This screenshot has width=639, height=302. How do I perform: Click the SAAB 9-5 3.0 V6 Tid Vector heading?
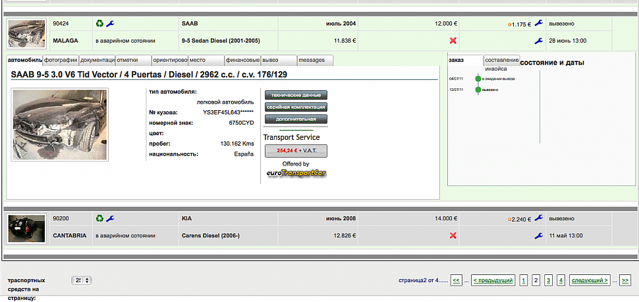(x=150, y=75)
